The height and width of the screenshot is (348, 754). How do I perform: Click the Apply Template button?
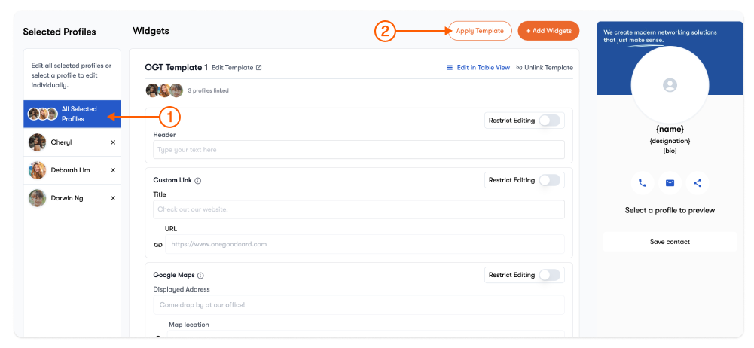480,31
